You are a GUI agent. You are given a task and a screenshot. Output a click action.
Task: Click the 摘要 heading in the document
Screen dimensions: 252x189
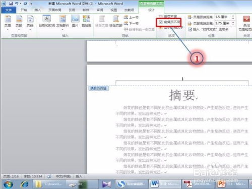182,95
